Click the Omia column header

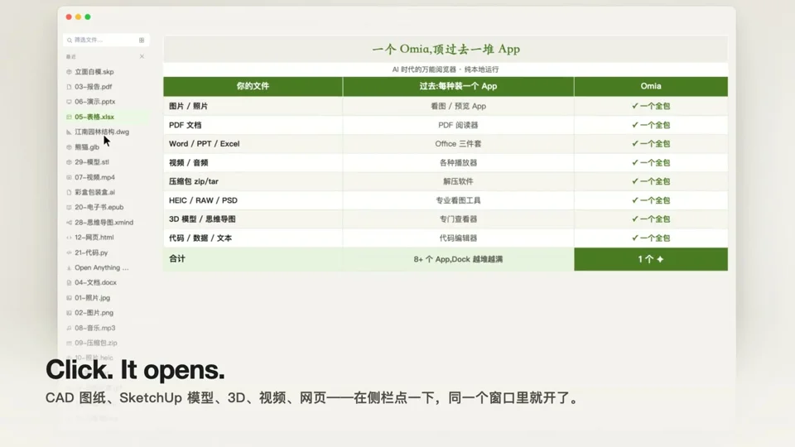(651, 86)
